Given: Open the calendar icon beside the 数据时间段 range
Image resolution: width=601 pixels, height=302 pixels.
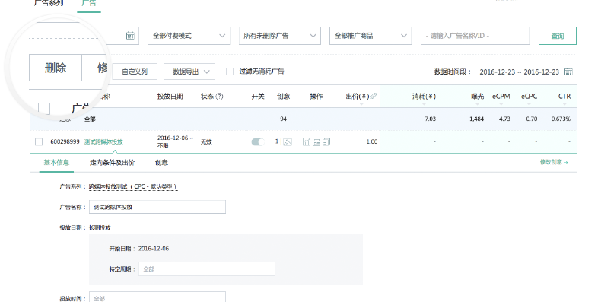Looking at the screenshot, I should coord(569,72).
